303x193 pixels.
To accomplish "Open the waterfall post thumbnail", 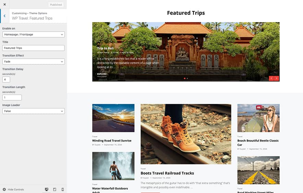I will tap(113, 166).
